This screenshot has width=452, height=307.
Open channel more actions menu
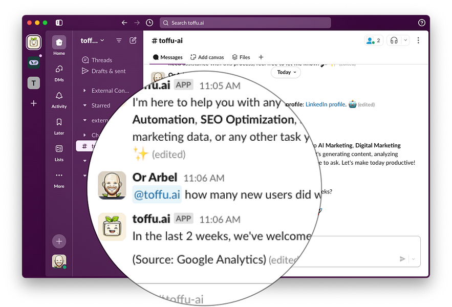[418, 40]
